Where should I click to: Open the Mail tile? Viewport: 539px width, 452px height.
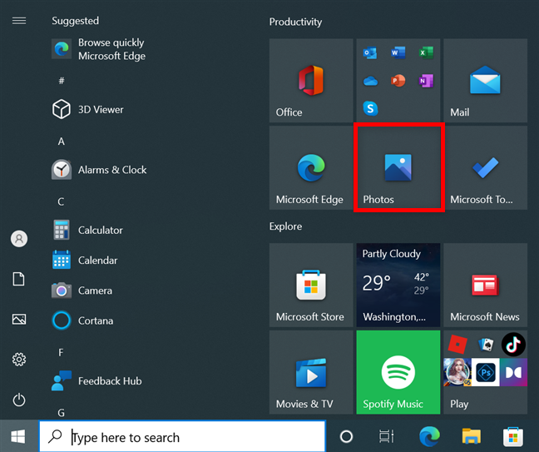(486, 80)
